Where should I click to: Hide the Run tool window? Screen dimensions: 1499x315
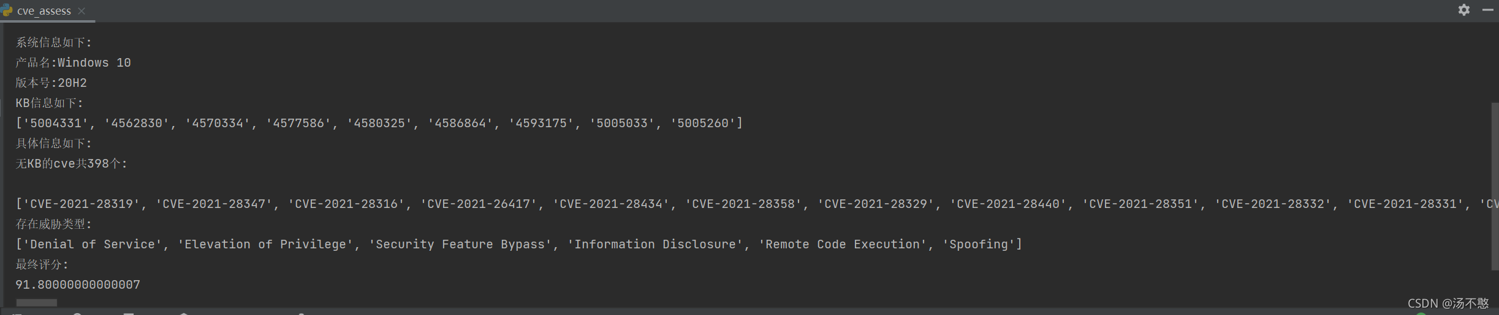click(1488, 10)
